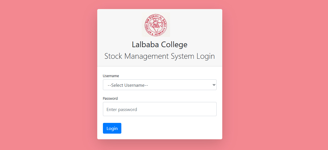Click the "Lalbaba College" heading
Viewport: 328px width, 150px height.
(x=160, y=44)
